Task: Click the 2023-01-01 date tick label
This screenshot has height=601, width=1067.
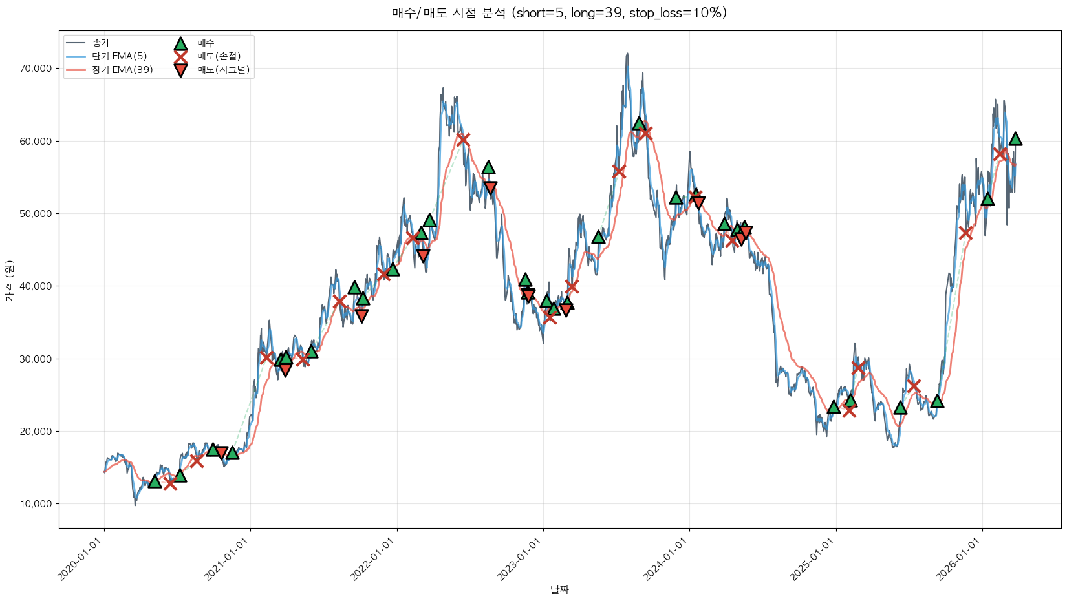Action: coord(521,558)
